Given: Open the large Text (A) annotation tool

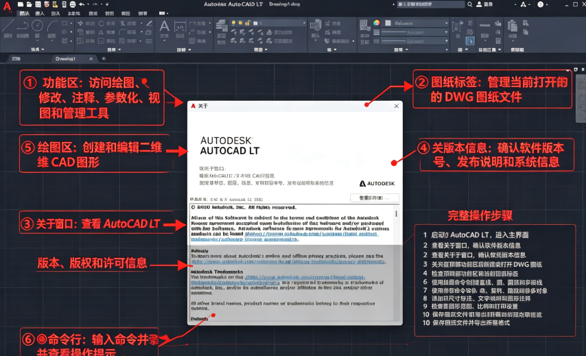Looking at the screenshot, I should tap(164, 27).
